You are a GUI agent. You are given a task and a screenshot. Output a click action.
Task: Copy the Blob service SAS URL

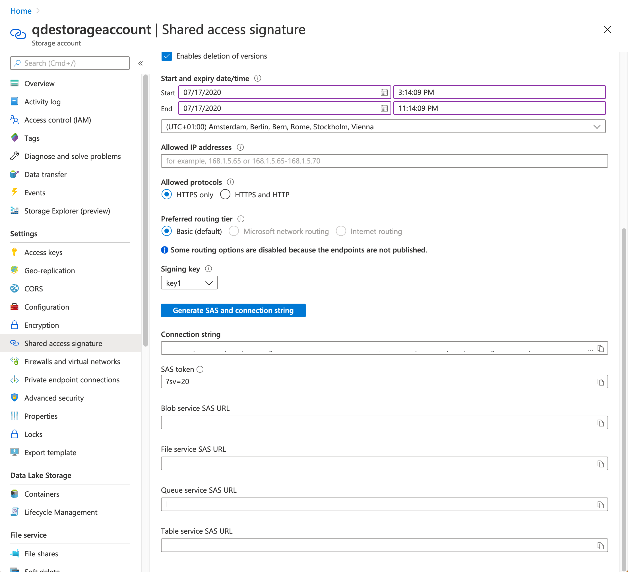pos(600,423)
